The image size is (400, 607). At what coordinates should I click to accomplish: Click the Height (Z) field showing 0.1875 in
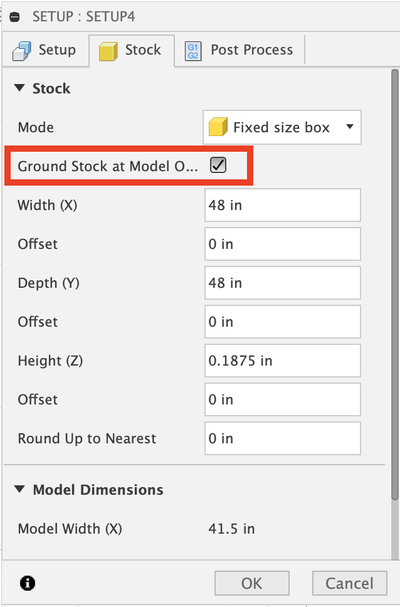coord(282,361)
